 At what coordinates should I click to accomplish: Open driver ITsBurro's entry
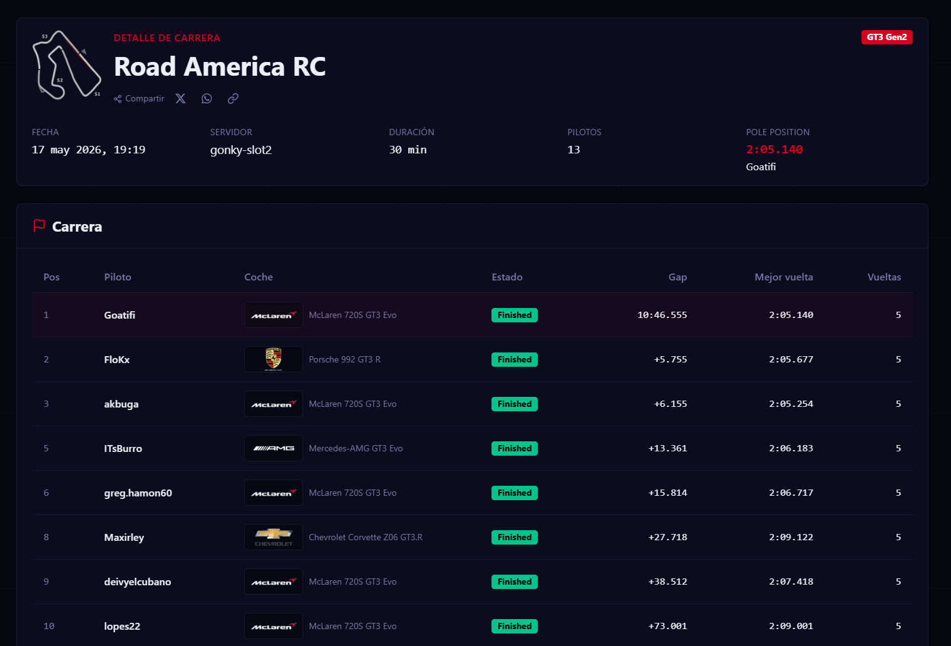123,448
